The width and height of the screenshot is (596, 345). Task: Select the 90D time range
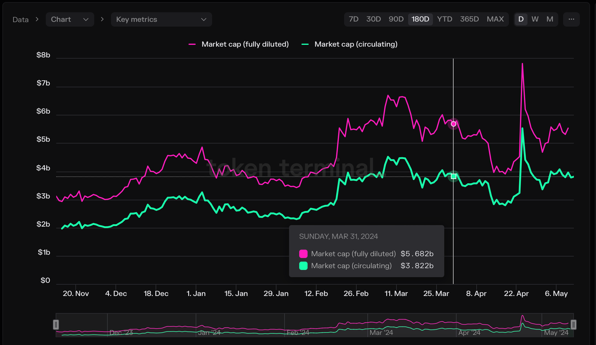396,19
